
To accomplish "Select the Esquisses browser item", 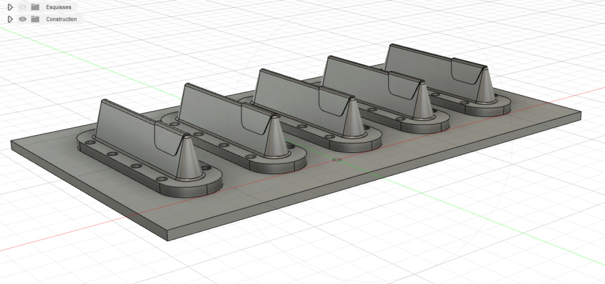I will 58,7.
